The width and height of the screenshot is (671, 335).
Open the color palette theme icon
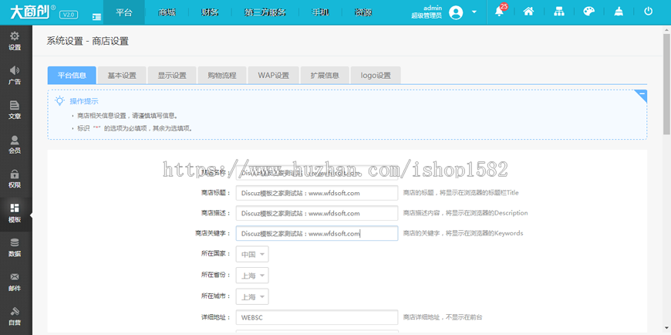(x=589, y=12)
